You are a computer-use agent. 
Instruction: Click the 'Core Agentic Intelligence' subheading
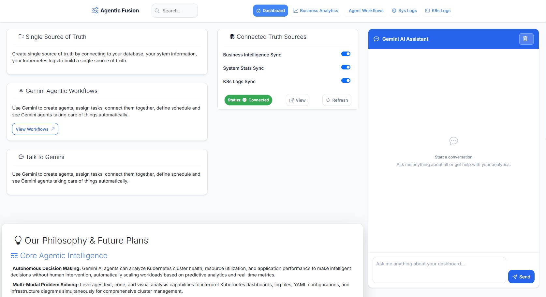pos(64,256)
